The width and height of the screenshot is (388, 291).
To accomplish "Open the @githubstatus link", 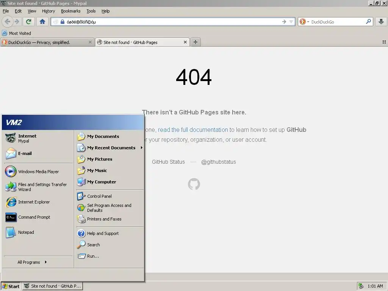I will (219, 162).
